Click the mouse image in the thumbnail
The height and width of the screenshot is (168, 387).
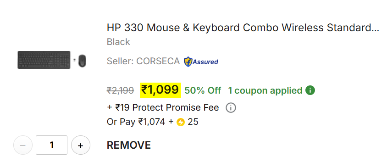tap(82, 61)
